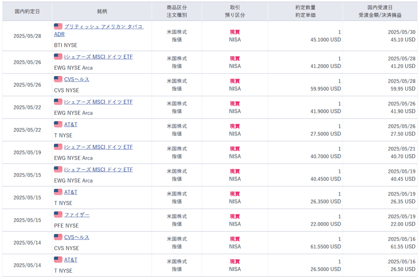Click the 45.1000 USD execution price cell

coord(327,40)
